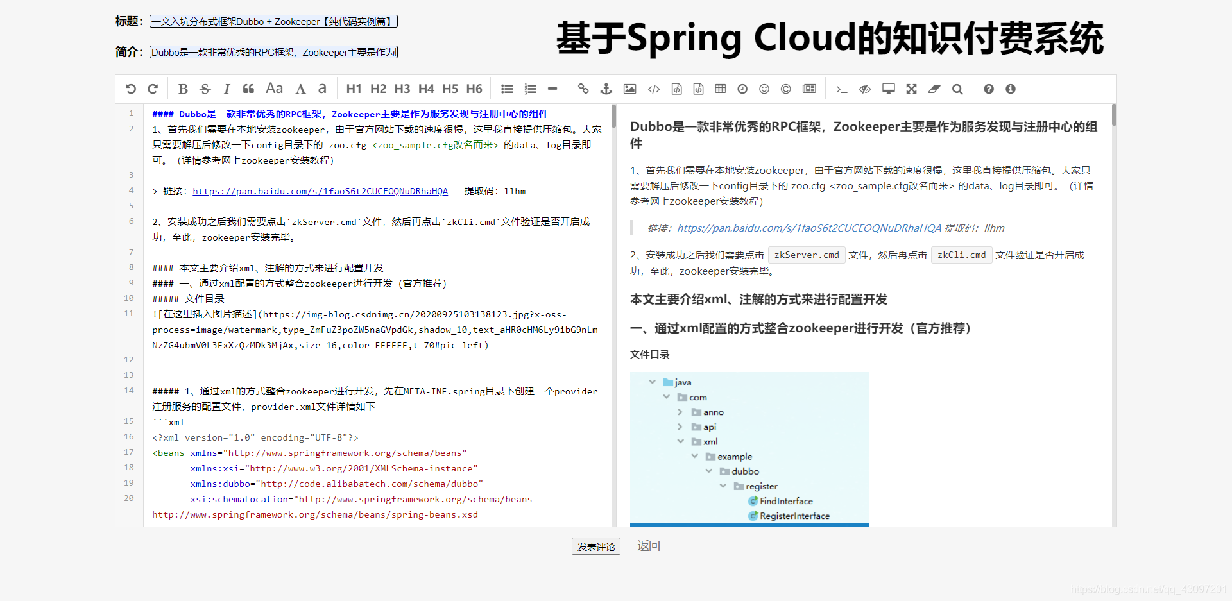1232x601 pixels.
Task: Insert an image with the picture icon
Action: coord(630,89)
